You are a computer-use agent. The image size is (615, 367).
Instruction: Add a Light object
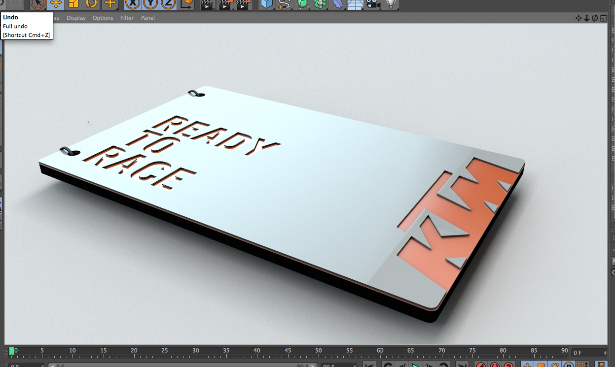(x=391, y=4)
